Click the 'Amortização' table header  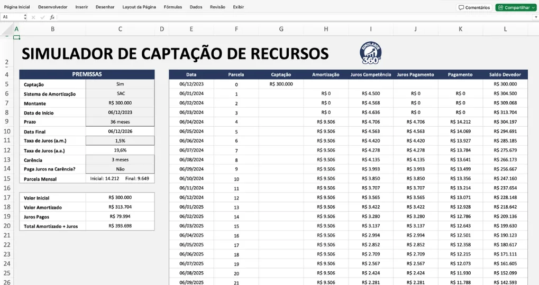[x=326, y=74]
